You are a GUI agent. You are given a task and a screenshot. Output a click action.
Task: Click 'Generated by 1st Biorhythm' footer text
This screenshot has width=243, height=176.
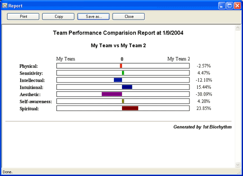click(202, 127)
